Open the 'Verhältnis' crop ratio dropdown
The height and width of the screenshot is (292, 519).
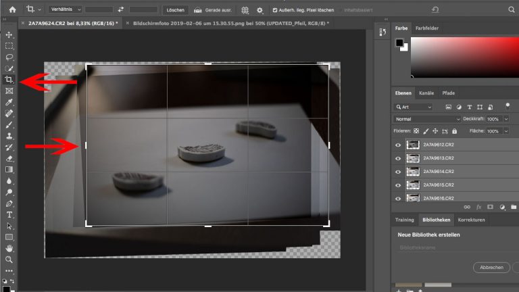point(65,10)
